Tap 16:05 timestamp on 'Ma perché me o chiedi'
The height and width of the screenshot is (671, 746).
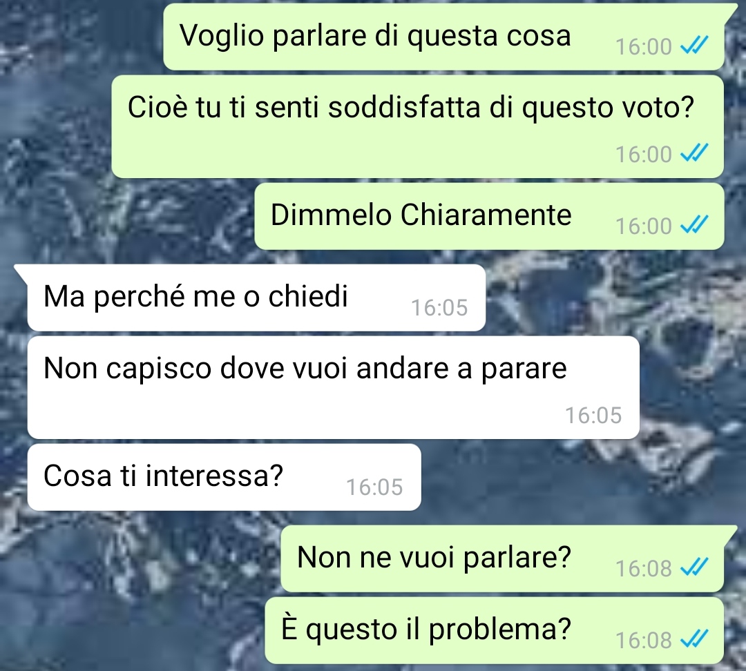pos(439,308)
